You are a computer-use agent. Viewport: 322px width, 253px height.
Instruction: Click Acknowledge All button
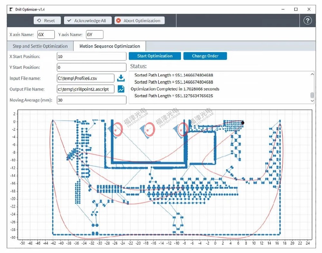88,21
